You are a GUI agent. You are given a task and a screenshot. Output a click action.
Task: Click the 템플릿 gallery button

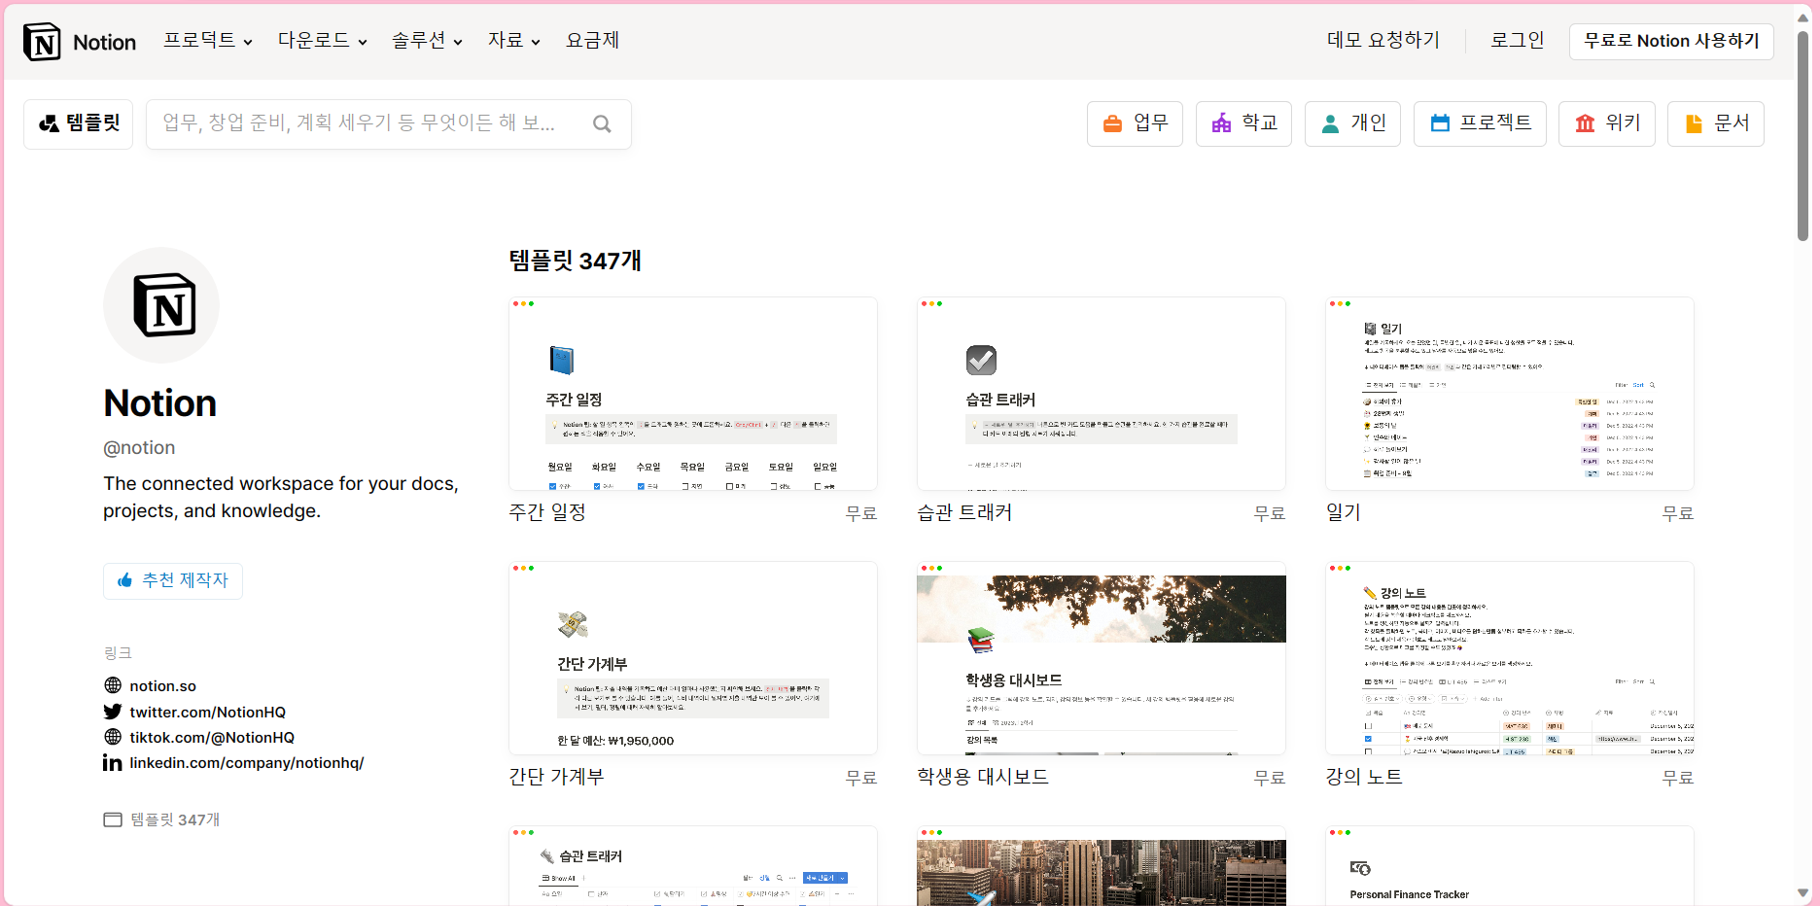[79, 123]
